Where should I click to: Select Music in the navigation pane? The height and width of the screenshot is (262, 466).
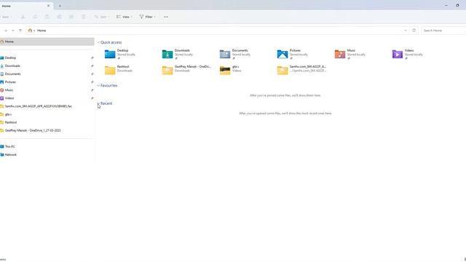coord(47,90)
